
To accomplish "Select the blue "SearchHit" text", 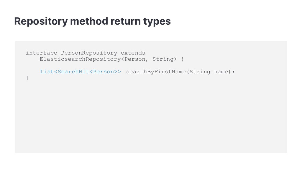I will [x=73, y=72].
